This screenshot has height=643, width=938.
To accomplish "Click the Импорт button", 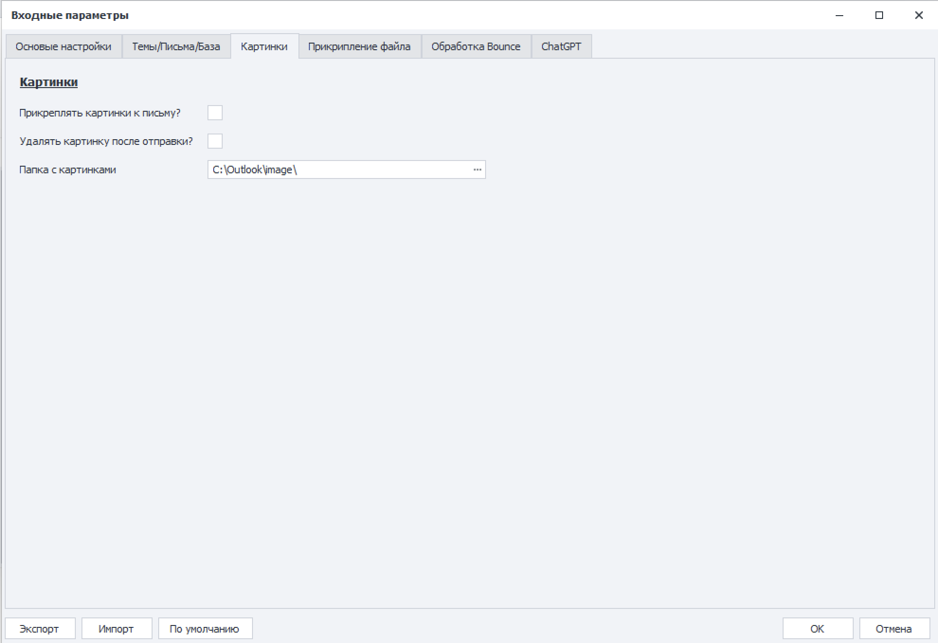I will [116, 629].
